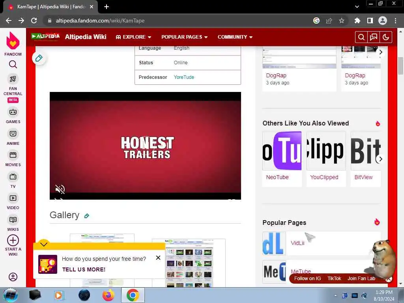Click the TELL US MORE! link
Viewport: 404px width, 303px height.
tap(84, 269)
